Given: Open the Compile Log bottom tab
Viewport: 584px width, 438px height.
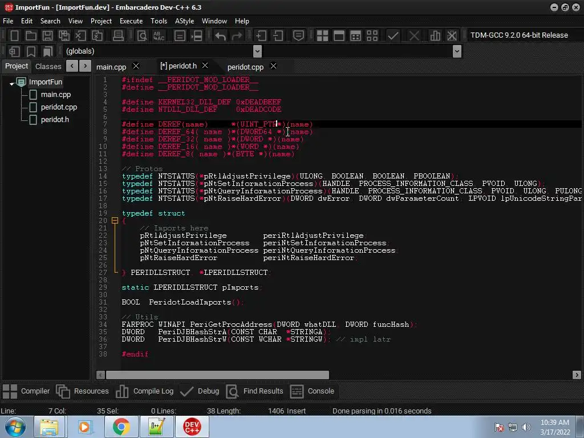Looking at the screenshot, I should (144, 391).
